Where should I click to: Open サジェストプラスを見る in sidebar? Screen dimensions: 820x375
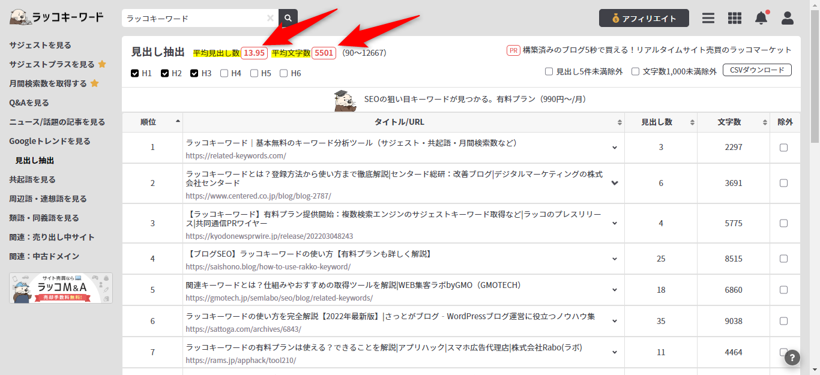click(52, 64)
